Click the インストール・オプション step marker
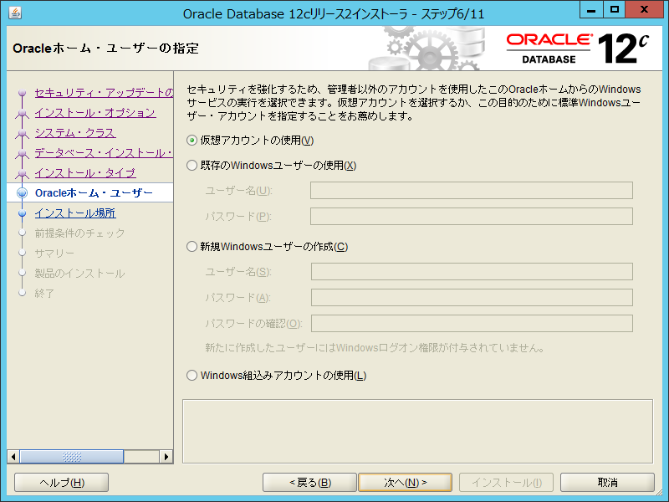 click(x=23, y=114)
